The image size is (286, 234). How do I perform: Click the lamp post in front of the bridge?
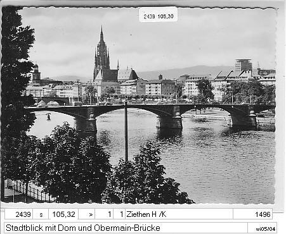[126, 132]
